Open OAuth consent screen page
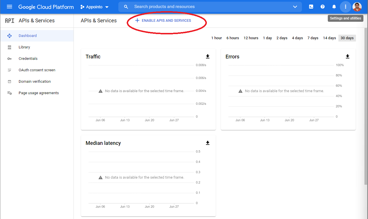 pyautogui.click(x=37, y=70)
